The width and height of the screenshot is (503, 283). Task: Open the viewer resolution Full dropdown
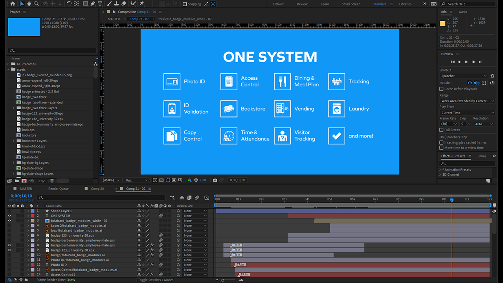tap(136, 180)
